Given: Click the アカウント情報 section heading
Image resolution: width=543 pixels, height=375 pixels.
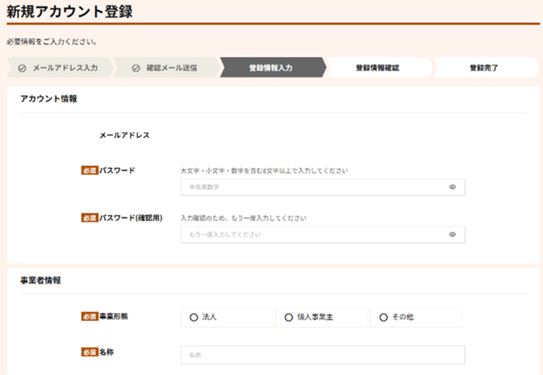Looking at the screenshot, I should (48, 99).
